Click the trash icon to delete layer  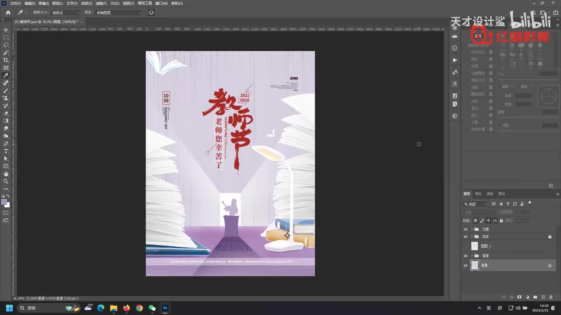tap(551, 297)
